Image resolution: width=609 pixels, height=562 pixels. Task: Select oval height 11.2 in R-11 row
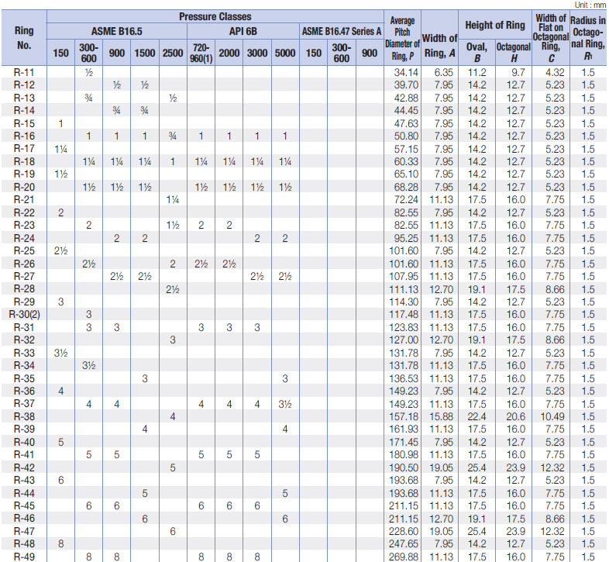point(477,72)
